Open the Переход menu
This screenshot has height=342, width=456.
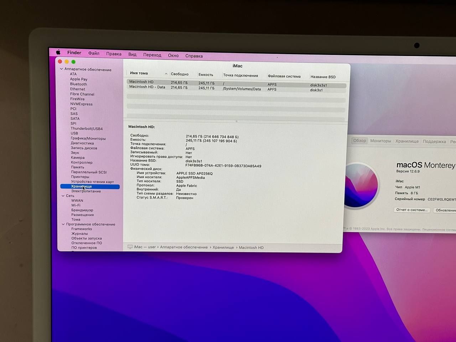click(152, 55)
